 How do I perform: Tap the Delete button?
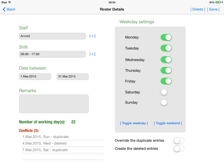[198, 9]
